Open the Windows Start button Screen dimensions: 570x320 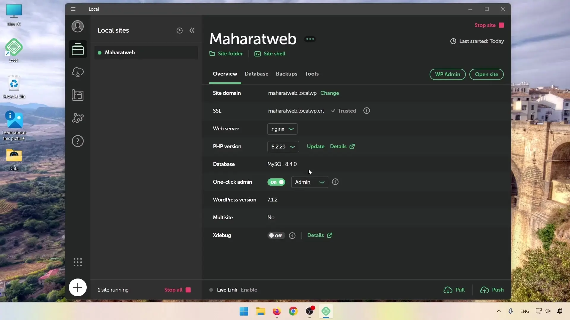point(244,311)
